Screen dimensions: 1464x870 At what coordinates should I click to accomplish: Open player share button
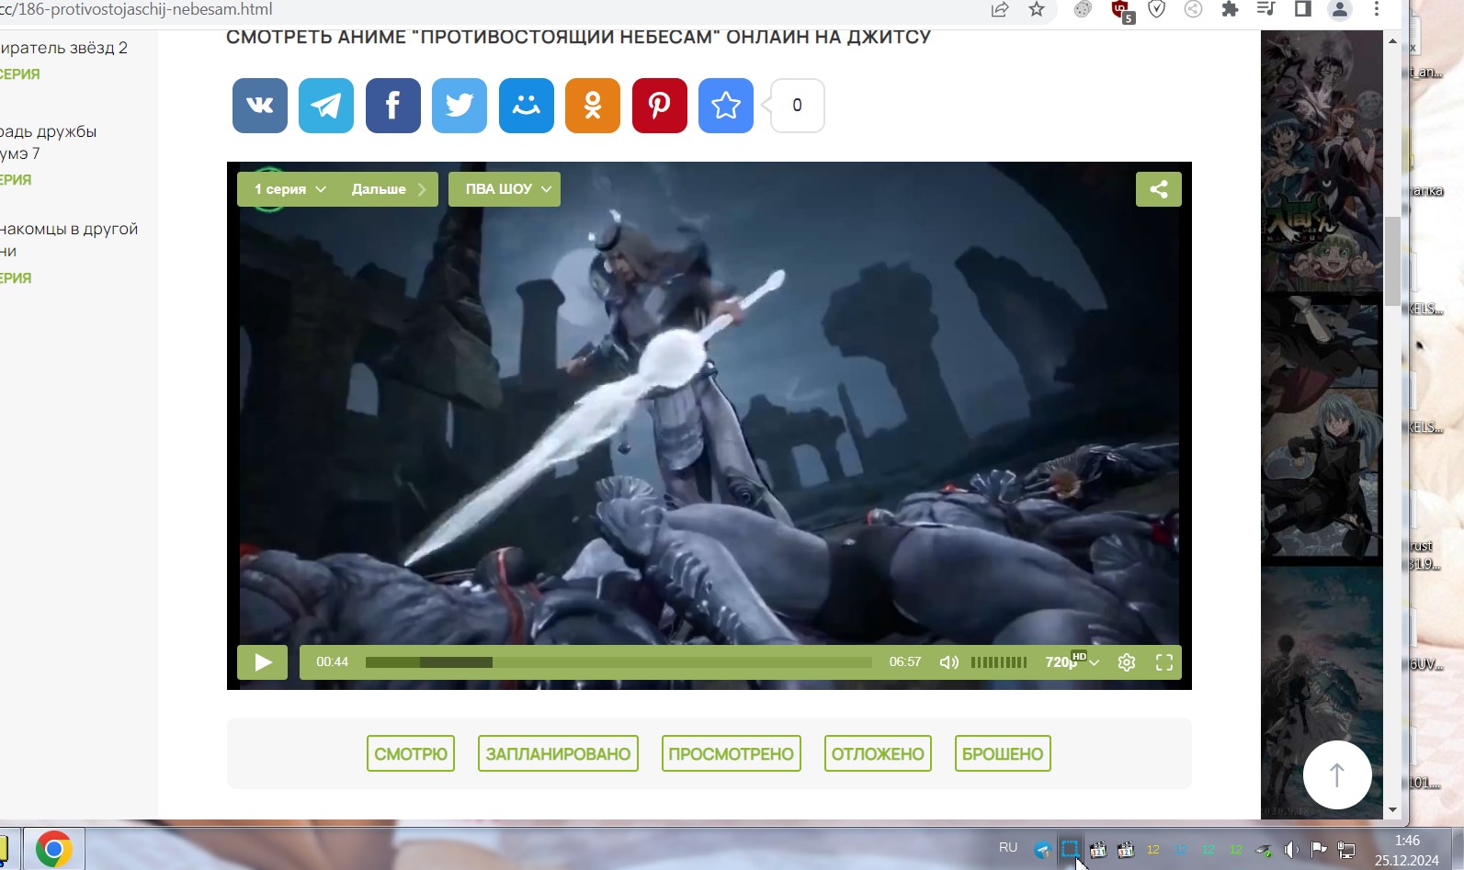point(1158,189)
